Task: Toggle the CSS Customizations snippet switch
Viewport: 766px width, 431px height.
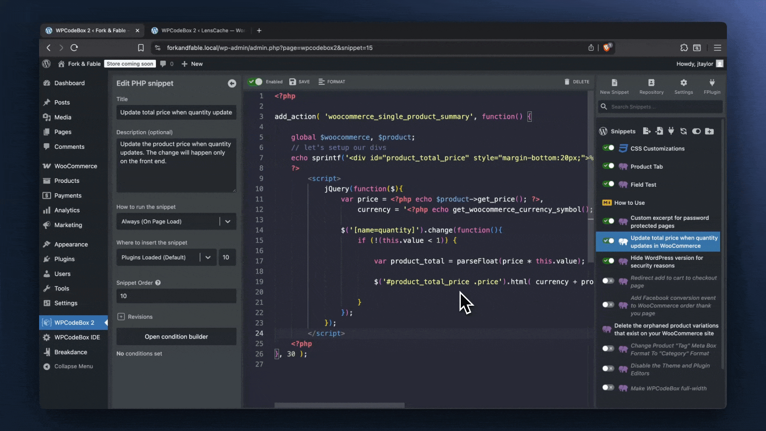Action: 608,148
